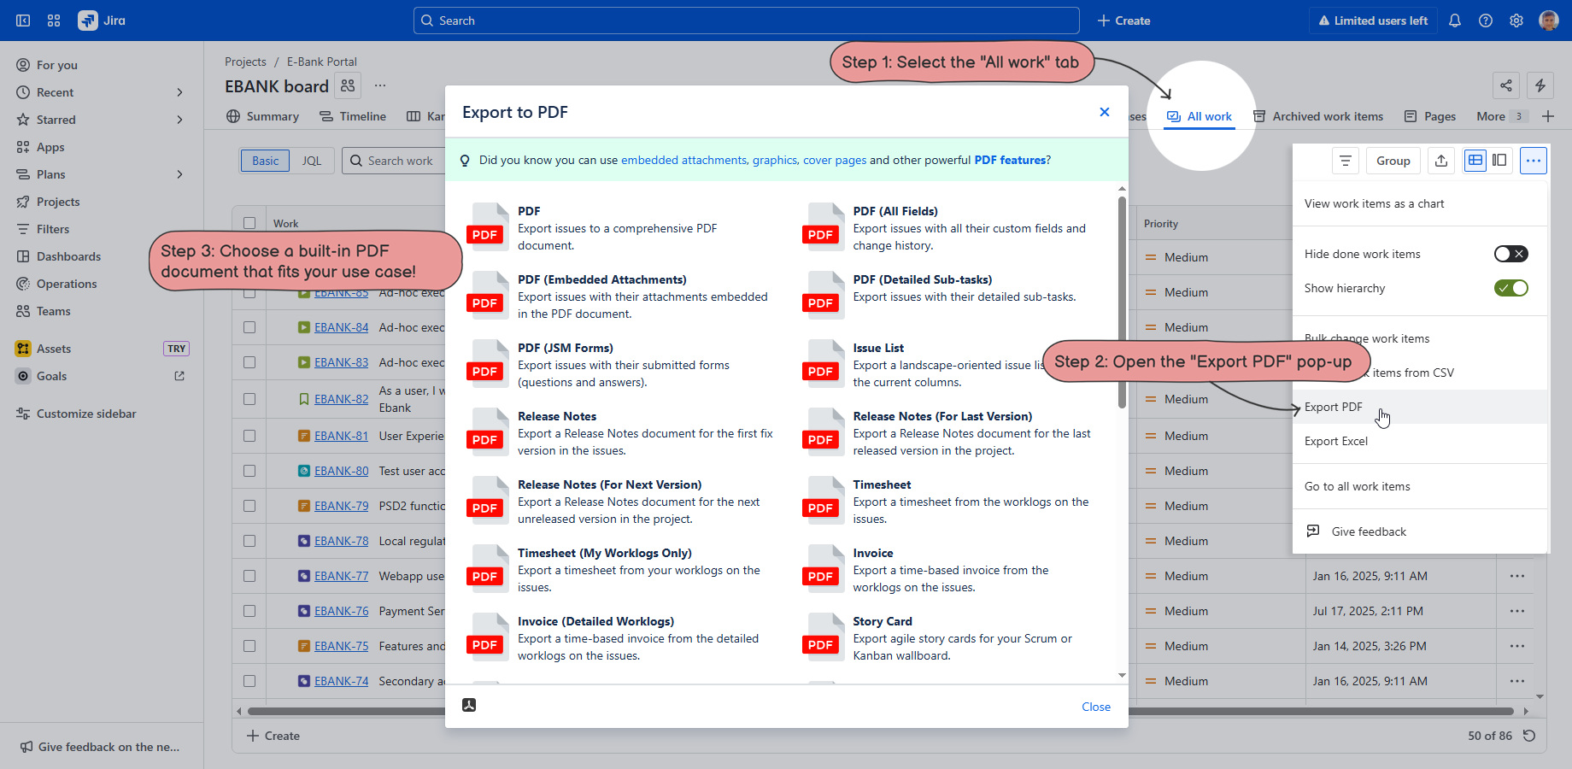Select Go to all work items
Image resolution: width=1572 pixels, height=769 pixels.
(1420, 486)
